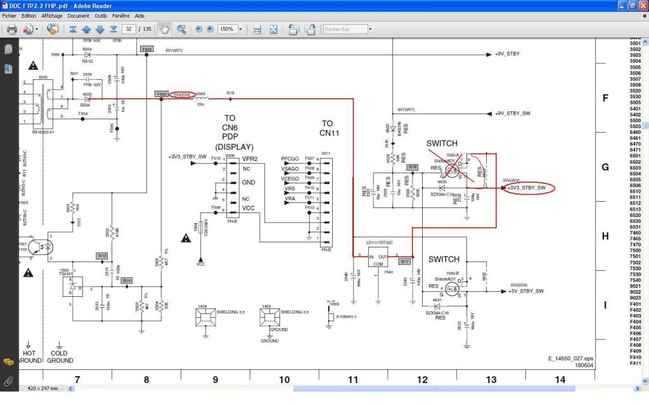Click the horizontal scrollbar thumb
The image size is (649, 406).
click(434, 389)
